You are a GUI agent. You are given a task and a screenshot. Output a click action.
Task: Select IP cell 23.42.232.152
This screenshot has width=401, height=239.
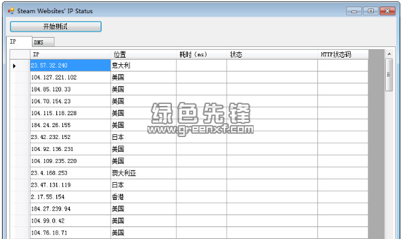(70, 137)
